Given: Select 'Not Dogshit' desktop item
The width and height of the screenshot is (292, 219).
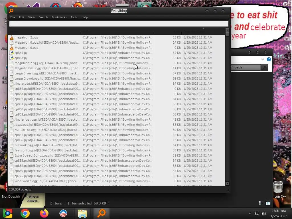Looking at the screenshot, I should click(11, 196).
